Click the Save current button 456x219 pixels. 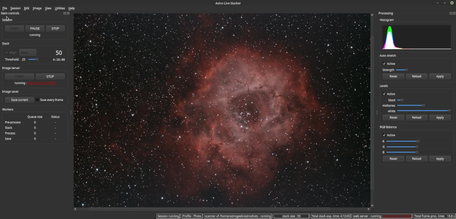click(x=20, y=100)
